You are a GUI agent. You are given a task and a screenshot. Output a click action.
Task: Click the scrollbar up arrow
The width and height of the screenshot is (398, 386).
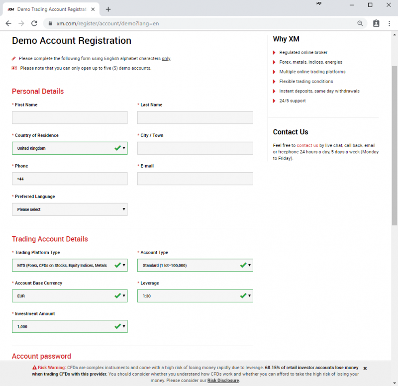coord(395,35)
